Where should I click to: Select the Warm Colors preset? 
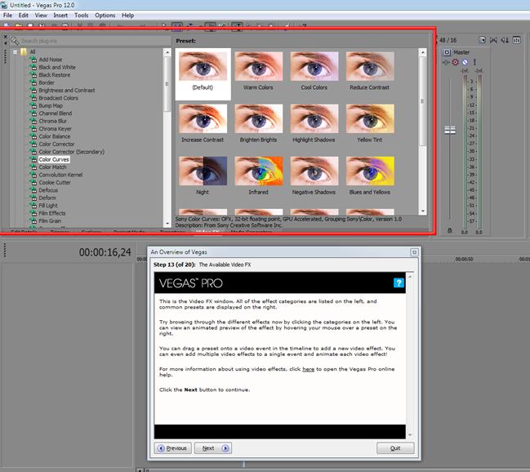pyautogui.click(x=259, y=72)
